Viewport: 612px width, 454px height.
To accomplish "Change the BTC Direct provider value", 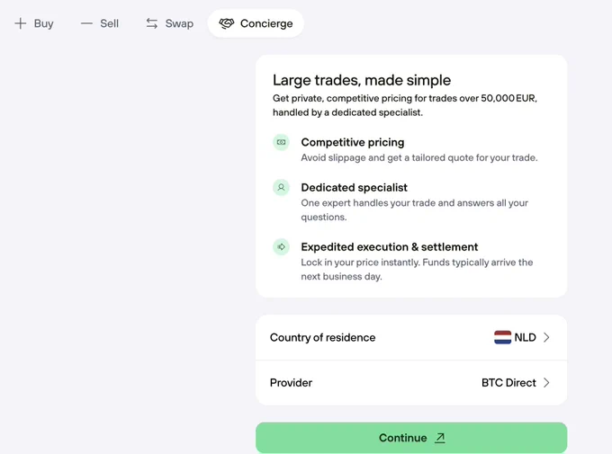I will tap(508, 383).
